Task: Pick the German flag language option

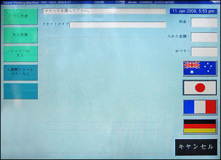Action: click(200, 126)
